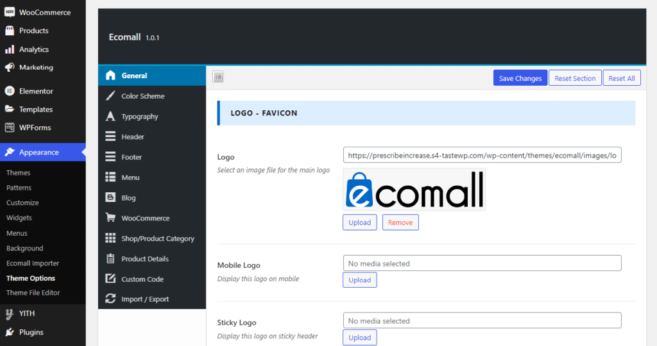Click the Shop/Product Category grid icon

click(x=110, y=238)
